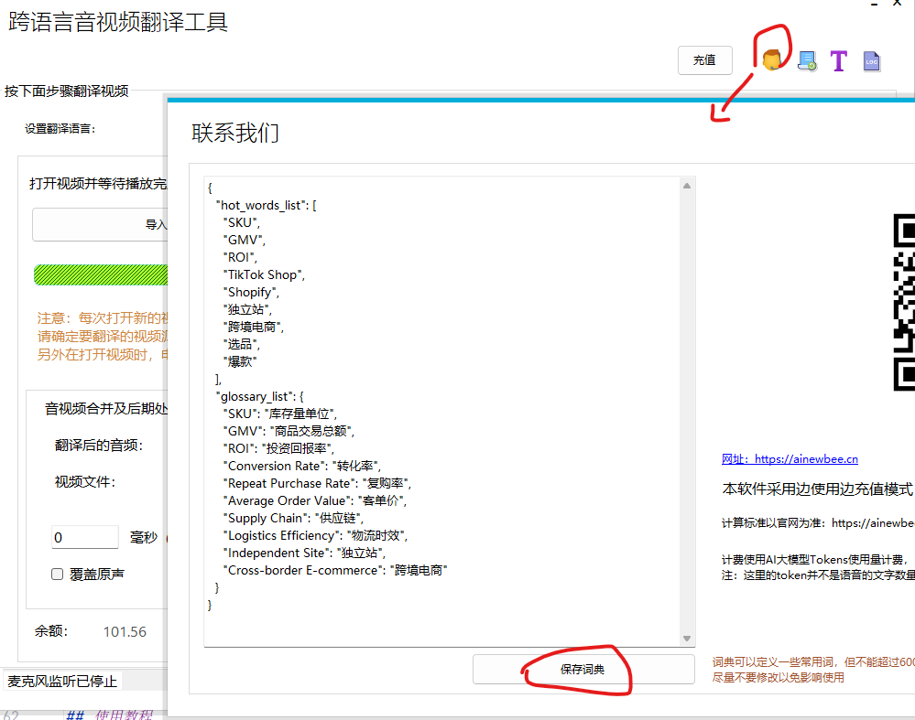Enable the 覆盖原声 cover original audio checkbox
Screen dimensions: 915x720
point(57,574)
